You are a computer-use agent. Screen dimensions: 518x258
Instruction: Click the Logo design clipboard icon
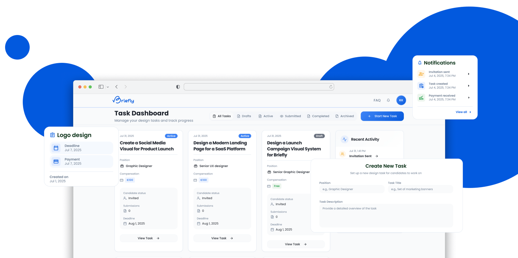pos(53,135)
